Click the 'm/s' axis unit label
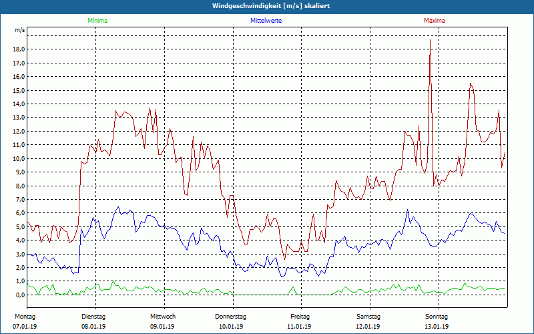This screenshot has height=334, width=534. click(20, 30)
